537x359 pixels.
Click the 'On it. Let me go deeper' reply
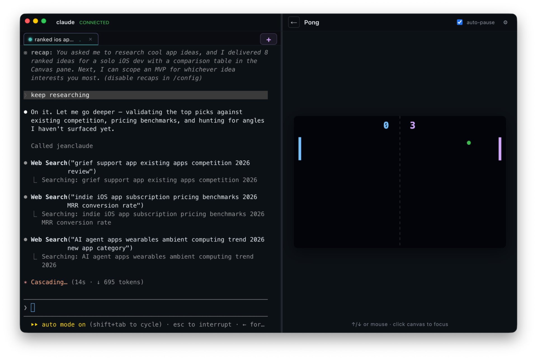[x=147, y=120]
